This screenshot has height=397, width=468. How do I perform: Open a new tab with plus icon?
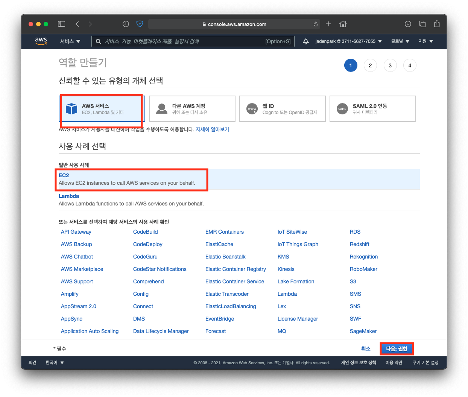click(328, 24)
